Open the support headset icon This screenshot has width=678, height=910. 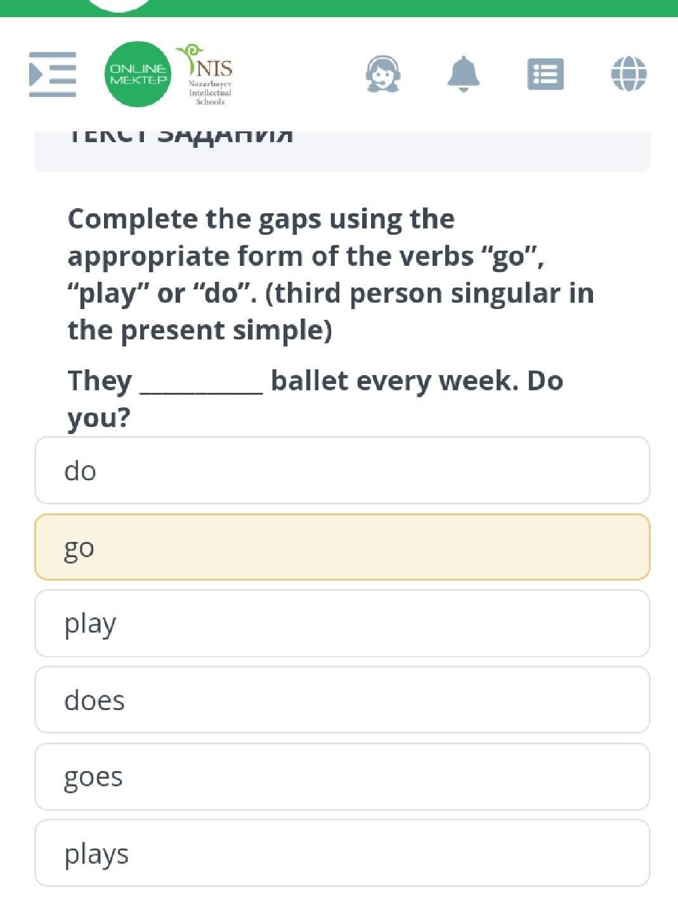point(383,74)
